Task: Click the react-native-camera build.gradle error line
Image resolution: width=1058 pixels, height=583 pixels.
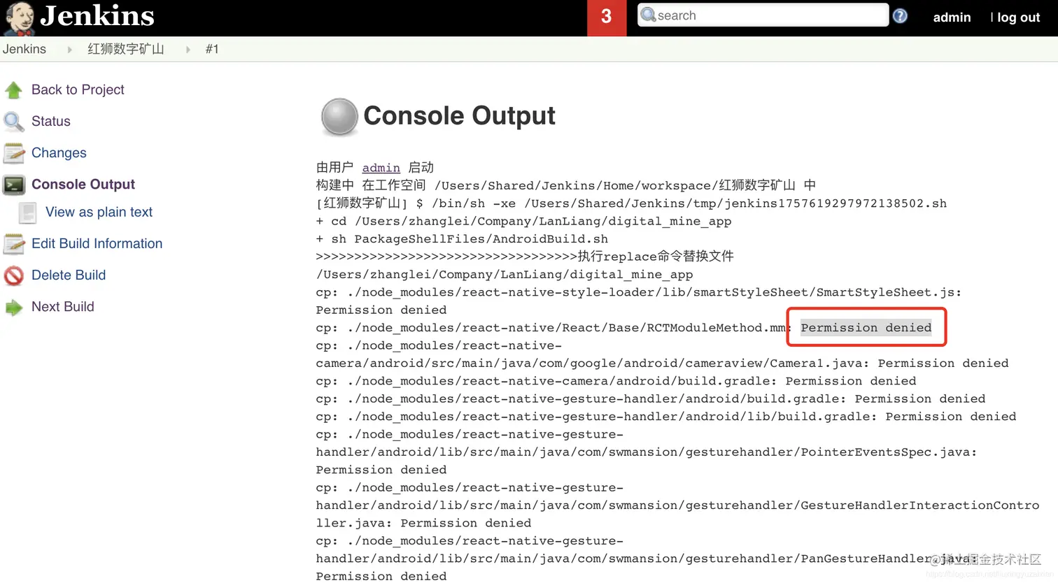Action: (616, 381)
